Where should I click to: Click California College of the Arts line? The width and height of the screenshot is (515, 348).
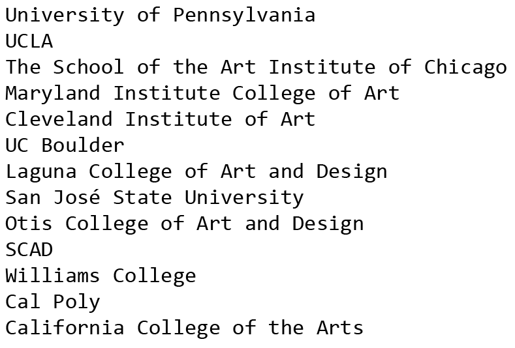click(185, 328)
